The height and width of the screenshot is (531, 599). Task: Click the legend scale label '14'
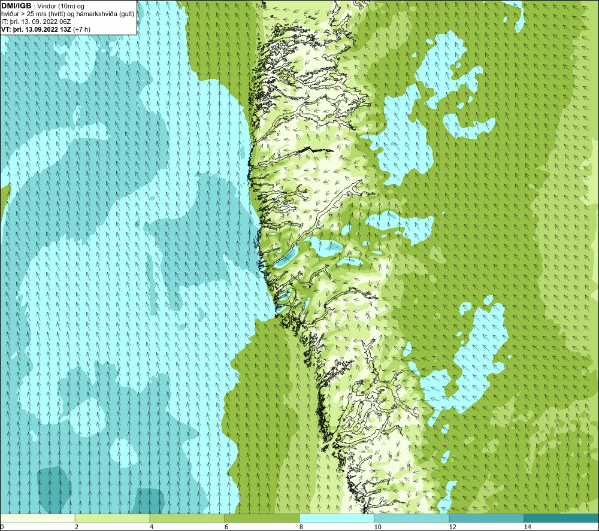point(528,527)
